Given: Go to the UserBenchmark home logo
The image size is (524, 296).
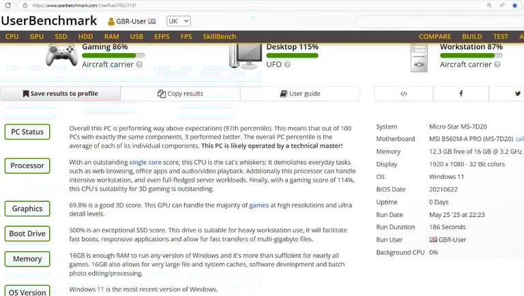Looking at the screenshot, I should click(x=49, y=20).
